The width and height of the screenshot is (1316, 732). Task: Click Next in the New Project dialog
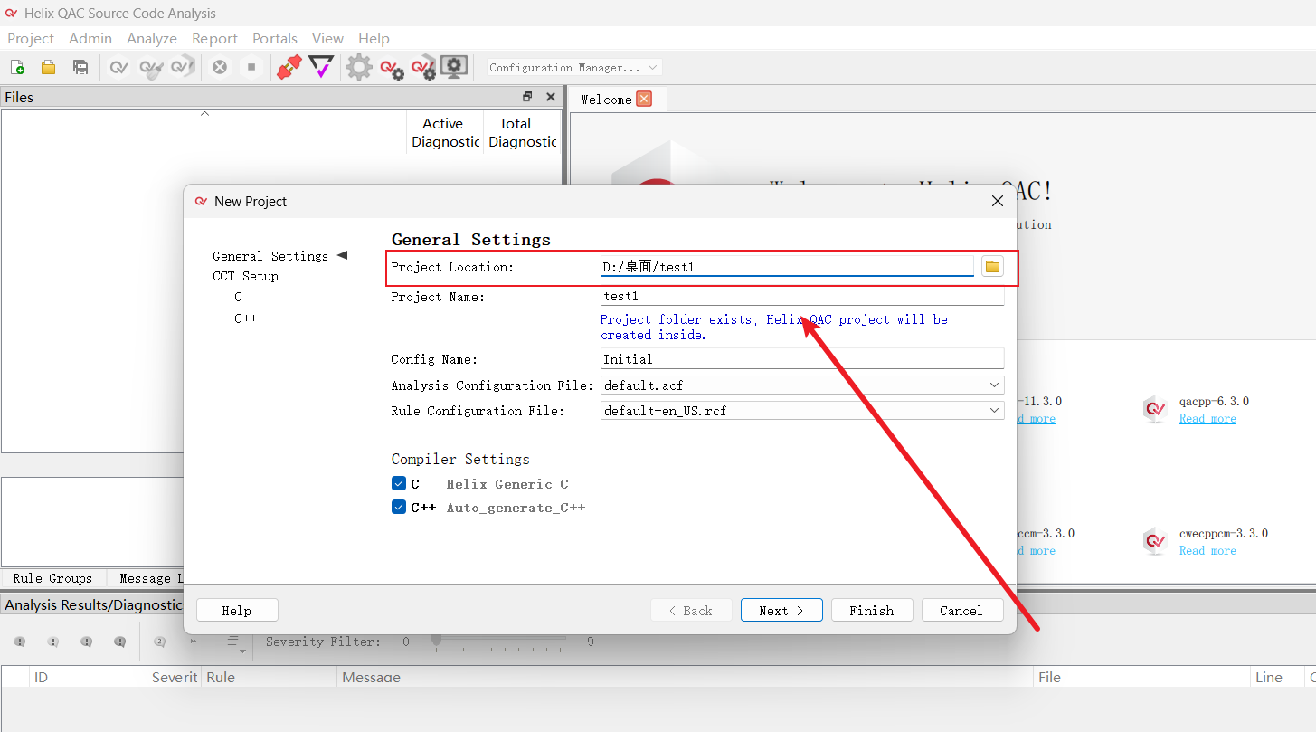[x=781, y=611]
